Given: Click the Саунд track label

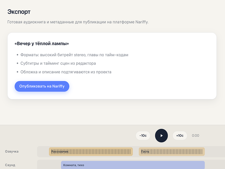Looking at the screenshot, I should click(x=10, y=165).
